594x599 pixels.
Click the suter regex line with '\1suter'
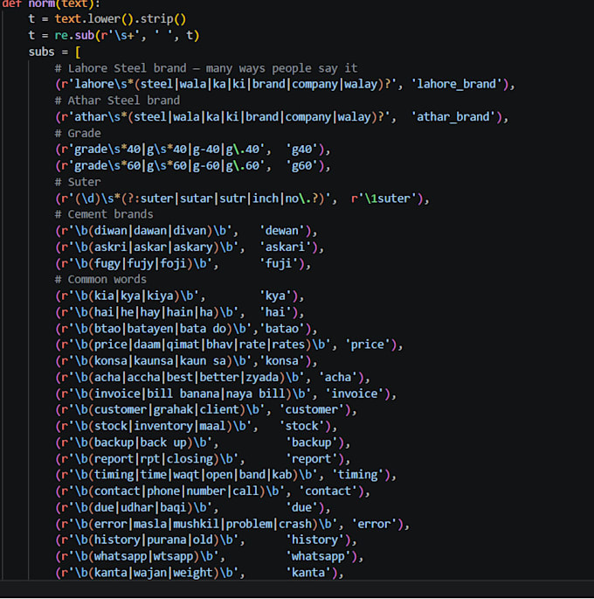click(242, 199)
